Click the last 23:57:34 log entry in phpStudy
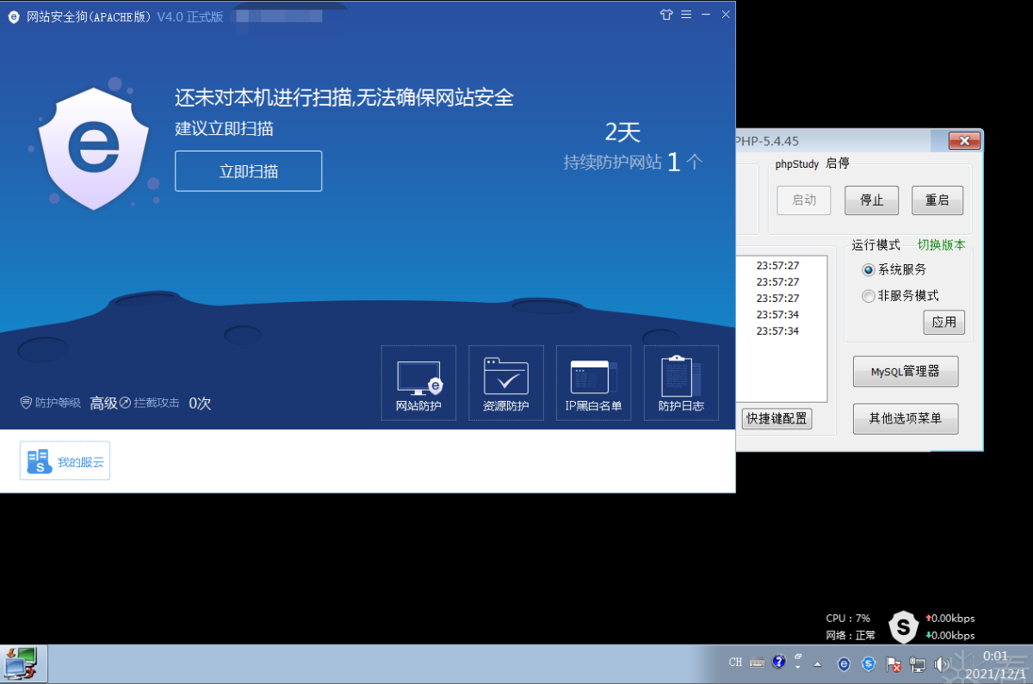 [x=777, y=331]
